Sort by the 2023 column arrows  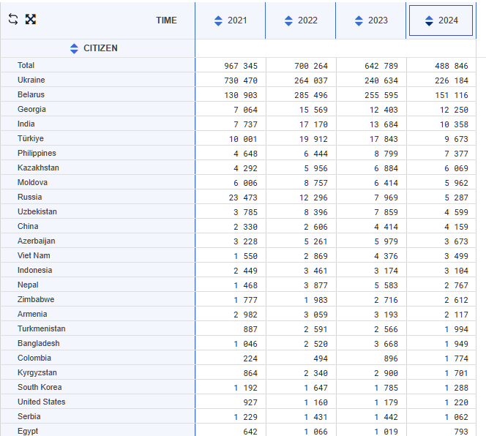[x=359, y=21]
